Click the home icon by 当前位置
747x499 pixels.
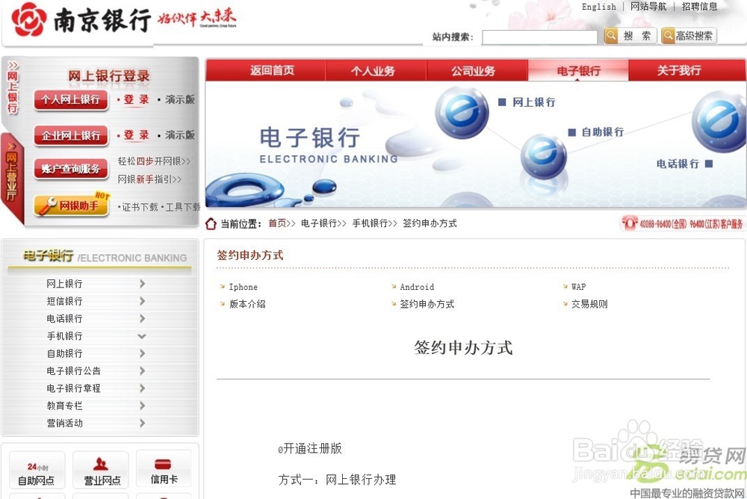[x=211, y=223]
